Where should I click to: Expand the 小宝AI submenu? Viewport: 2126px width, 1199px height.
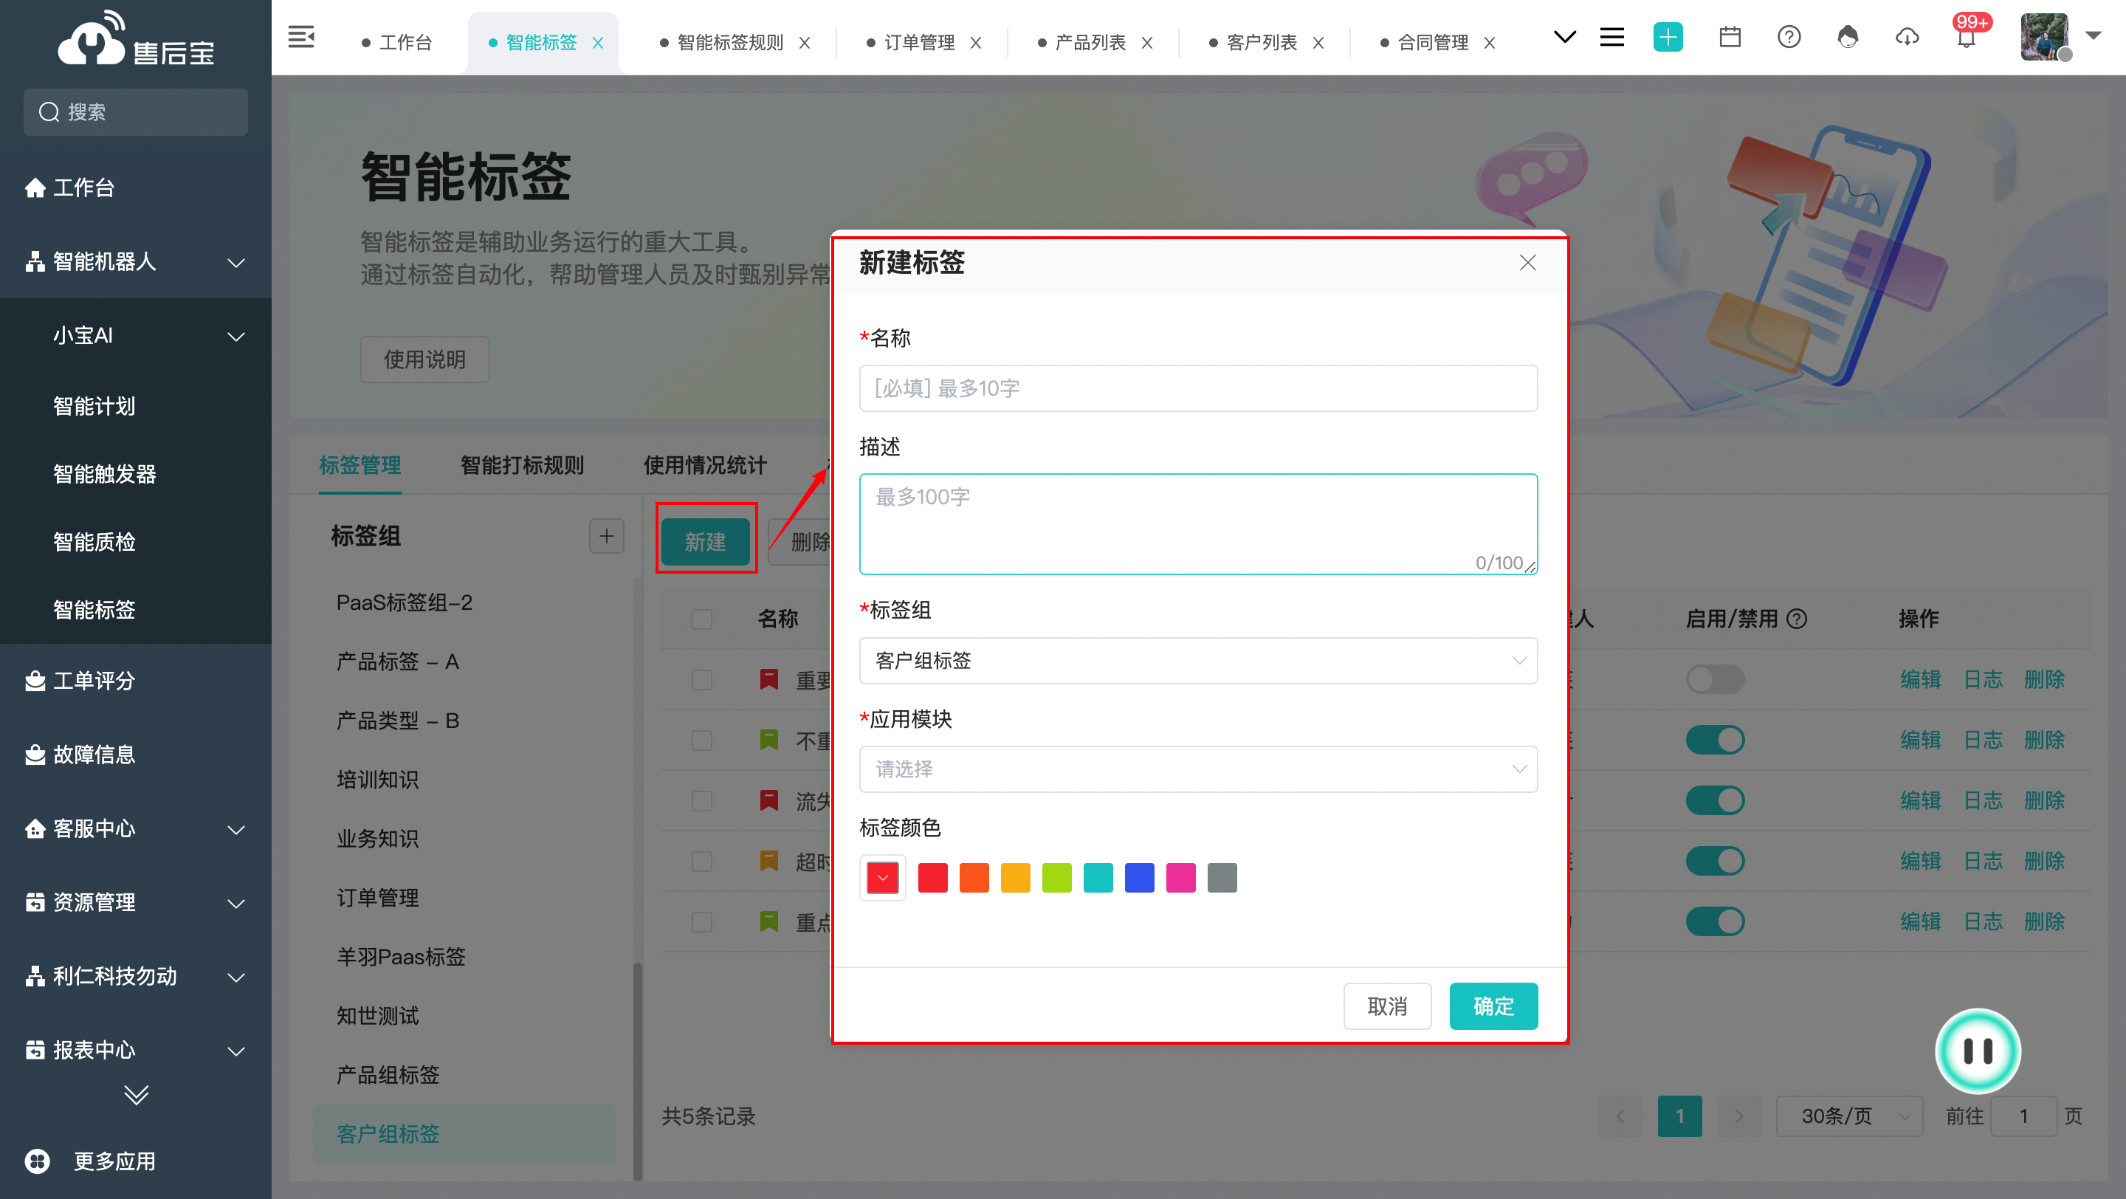tap(236, 337)
